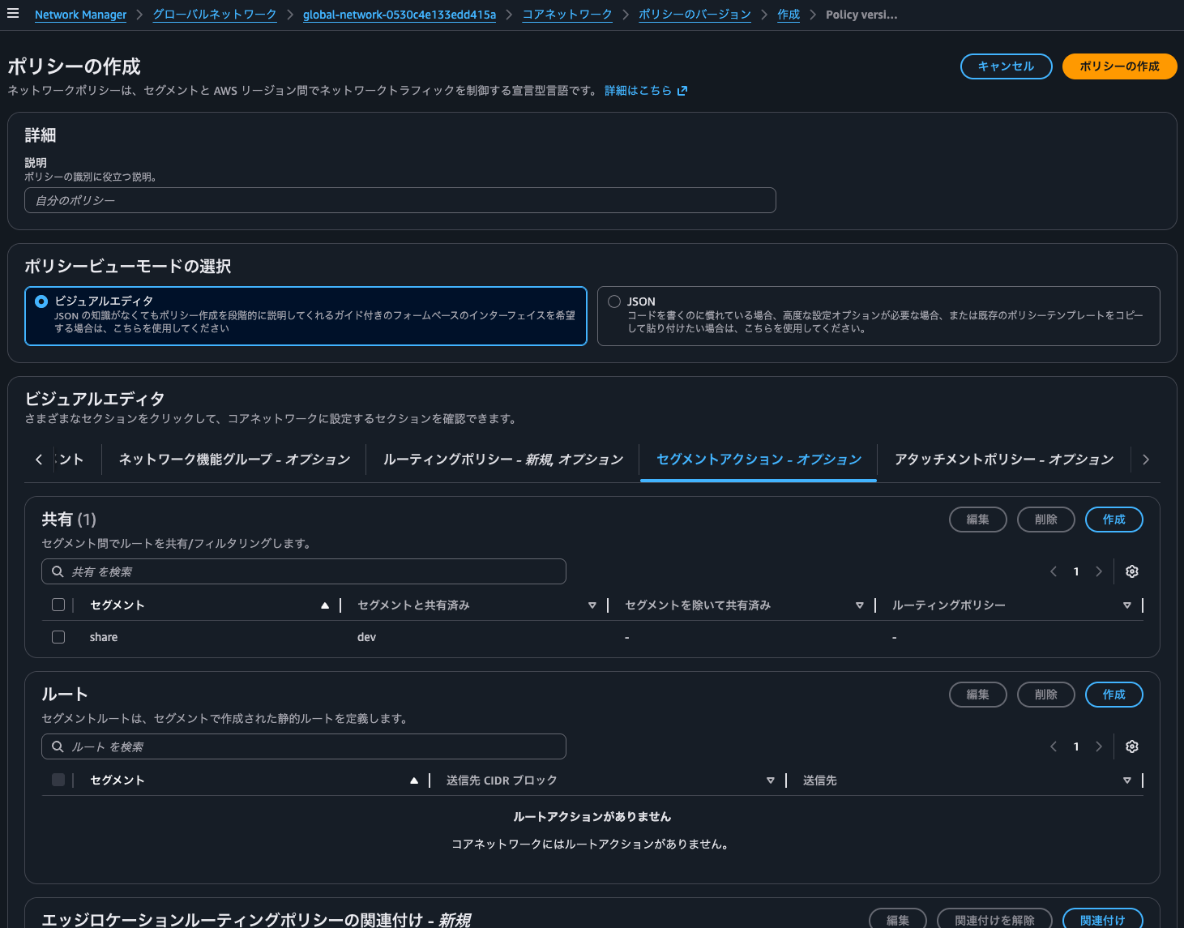The height and width of the screenshot is (928, 1184).
Task: Open the ルーティングポリシー column filter dropdown
Action: click(1126, 605)
